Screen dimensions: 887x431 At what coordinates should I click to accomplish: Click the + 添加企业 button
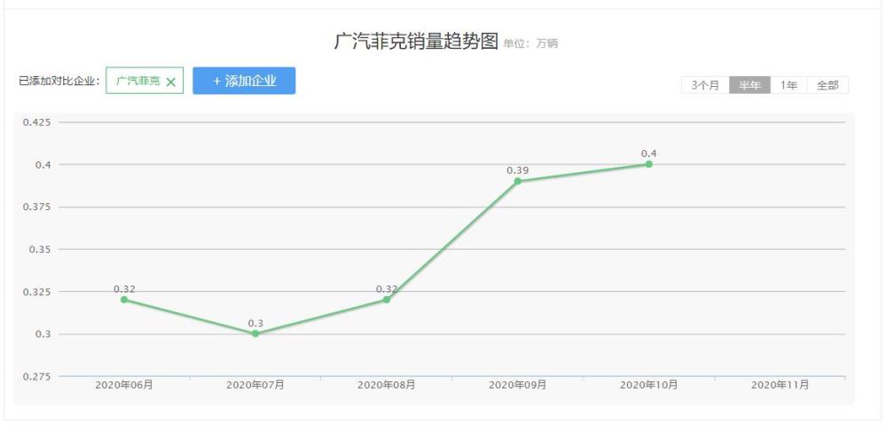244,81
